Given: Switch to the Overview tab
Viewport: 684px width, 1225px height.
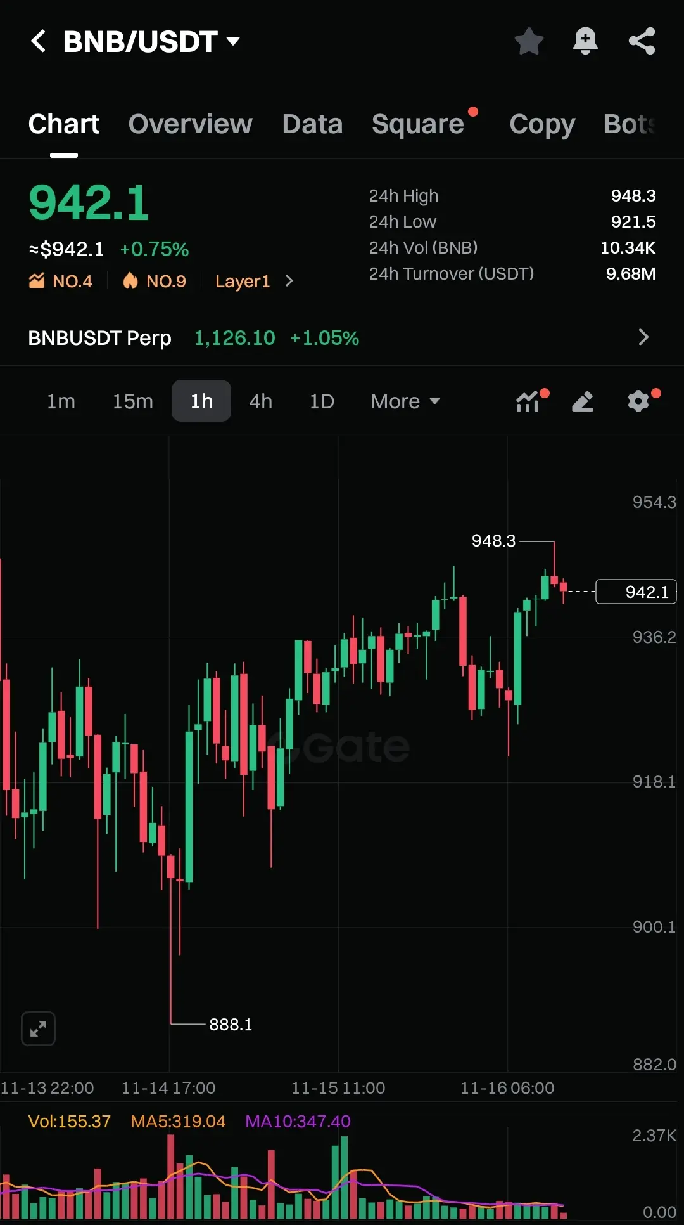Looking at the screenshot, I should point(190,124).
